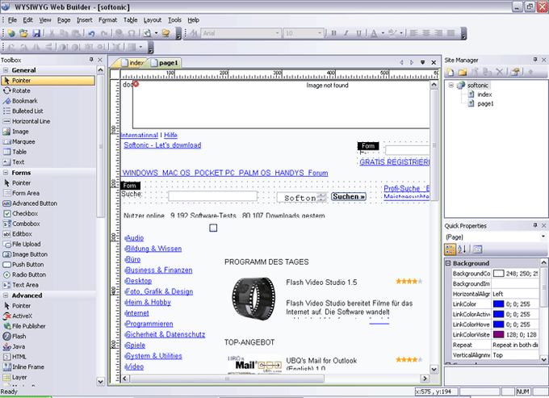Open the Arial font name dropdown
Image resolution: width=549 pixels, height=398 pixels.
point(277,33)
